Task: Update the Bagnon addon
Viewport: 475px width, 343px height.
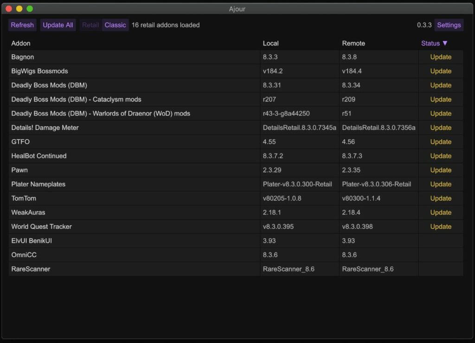Action: pyautogui.click(x=441, y=57)
